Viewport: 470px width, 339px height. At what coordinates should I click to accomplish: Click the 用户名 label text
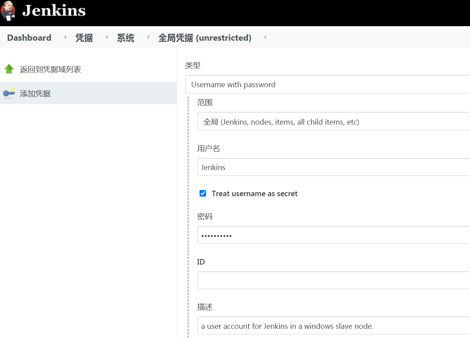point(209,149)
